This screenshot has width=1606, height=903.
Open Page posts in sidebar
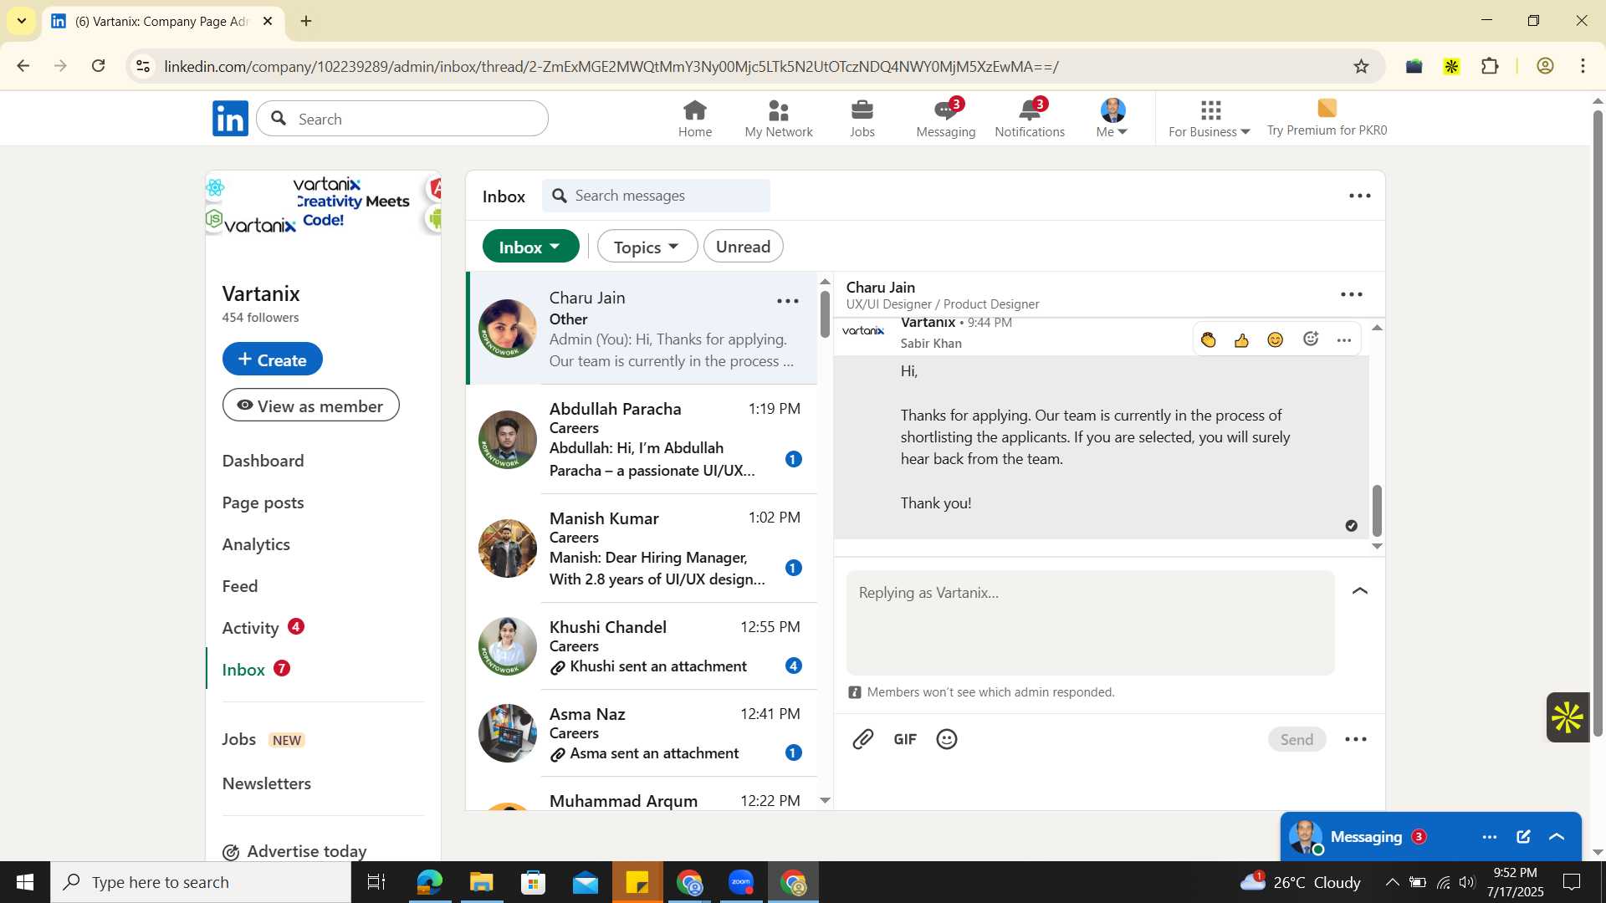263,503
